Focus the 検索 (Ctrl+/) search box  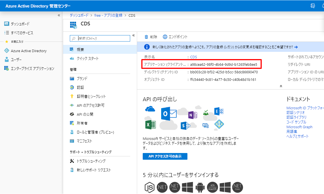pos(100,38)
